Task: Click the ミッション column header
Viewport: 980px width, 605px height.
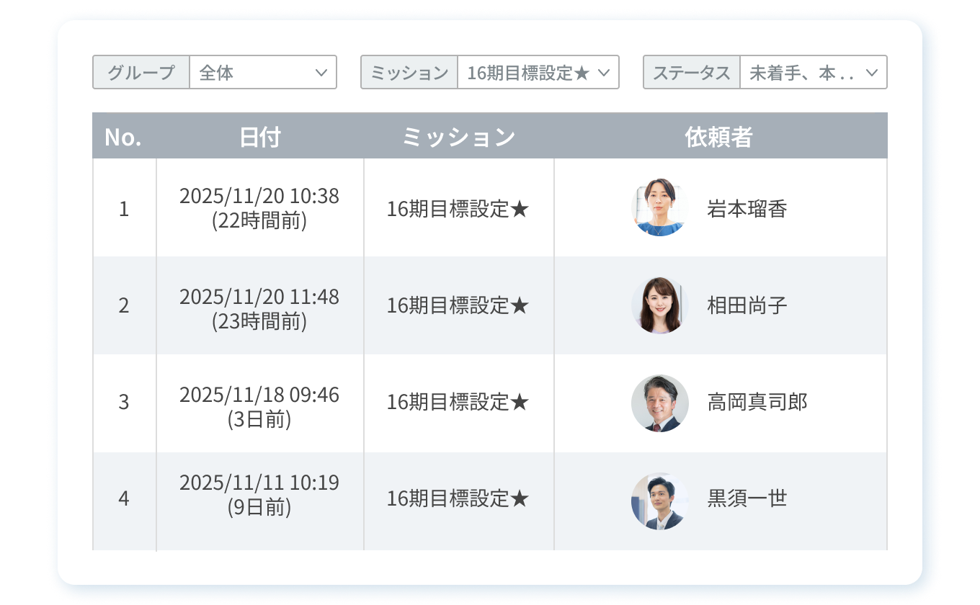Action: (x=458, y=137)
